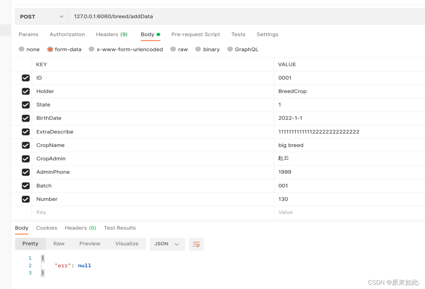Click the 130 value cell
This screenshot has width=425, height=289.
coord(349,199)
